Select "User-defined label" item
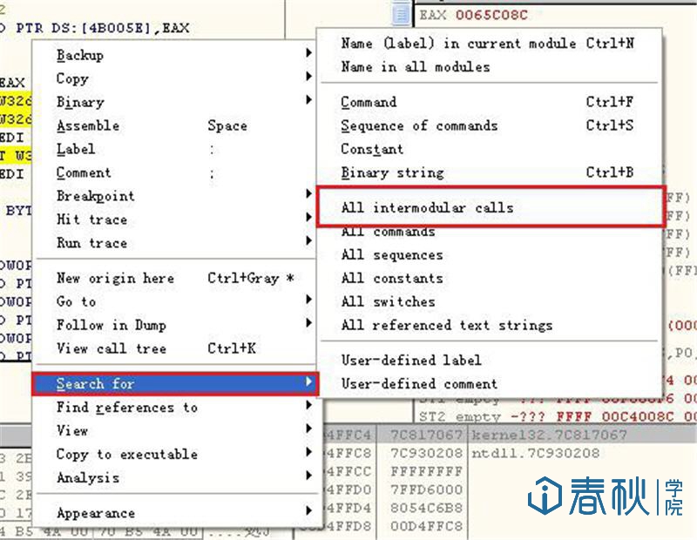 [x=410, y=360]
